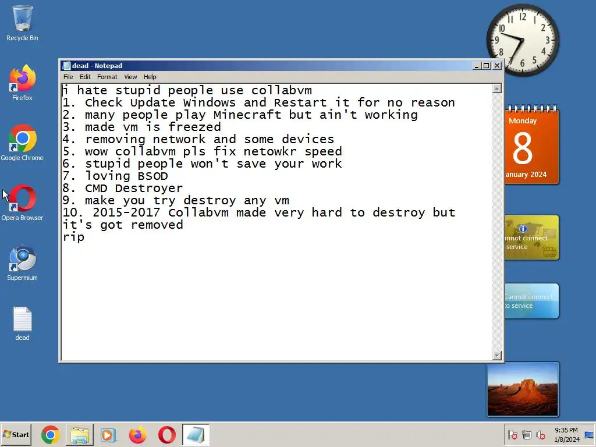Click the network tray icon

click(526, 435)
